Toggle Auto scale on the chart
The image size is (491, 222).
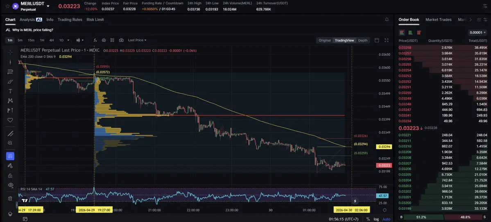pyautogui.click(x=387, y=219)
